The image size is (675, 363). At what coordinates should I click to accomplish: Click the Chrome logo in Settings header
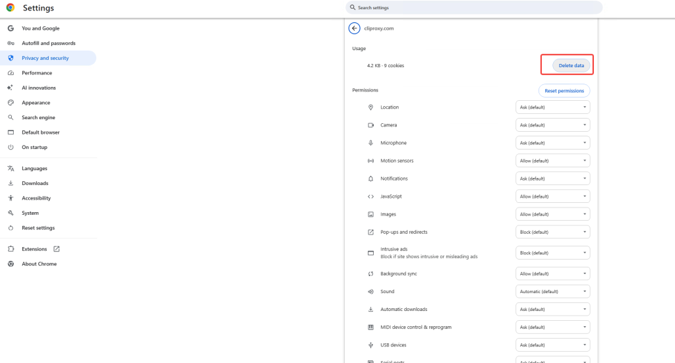tap(11, 8)
